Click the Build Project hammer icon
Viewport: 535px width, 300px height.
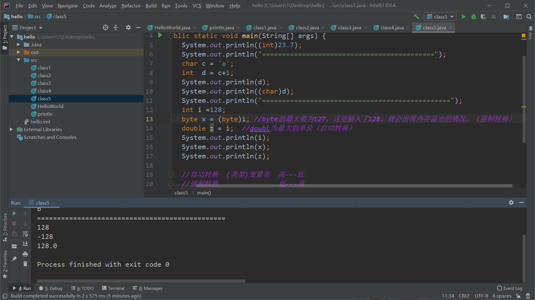416,17
